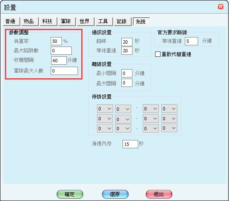Go to the 世界 tab
The image size is (229, 201).
[85, 21]
